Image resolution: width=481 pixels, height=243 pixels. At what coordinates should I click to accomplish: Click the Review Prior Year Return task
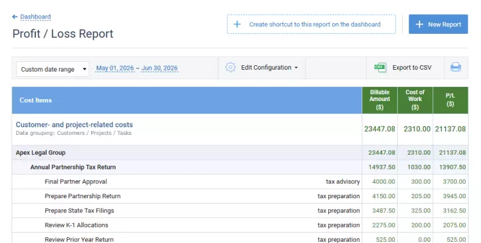(79, 239)
